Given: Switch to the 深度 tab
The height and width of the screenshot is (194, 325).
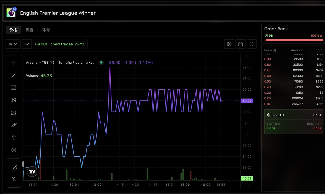Looking at the screenshot, I should (30, 30).
